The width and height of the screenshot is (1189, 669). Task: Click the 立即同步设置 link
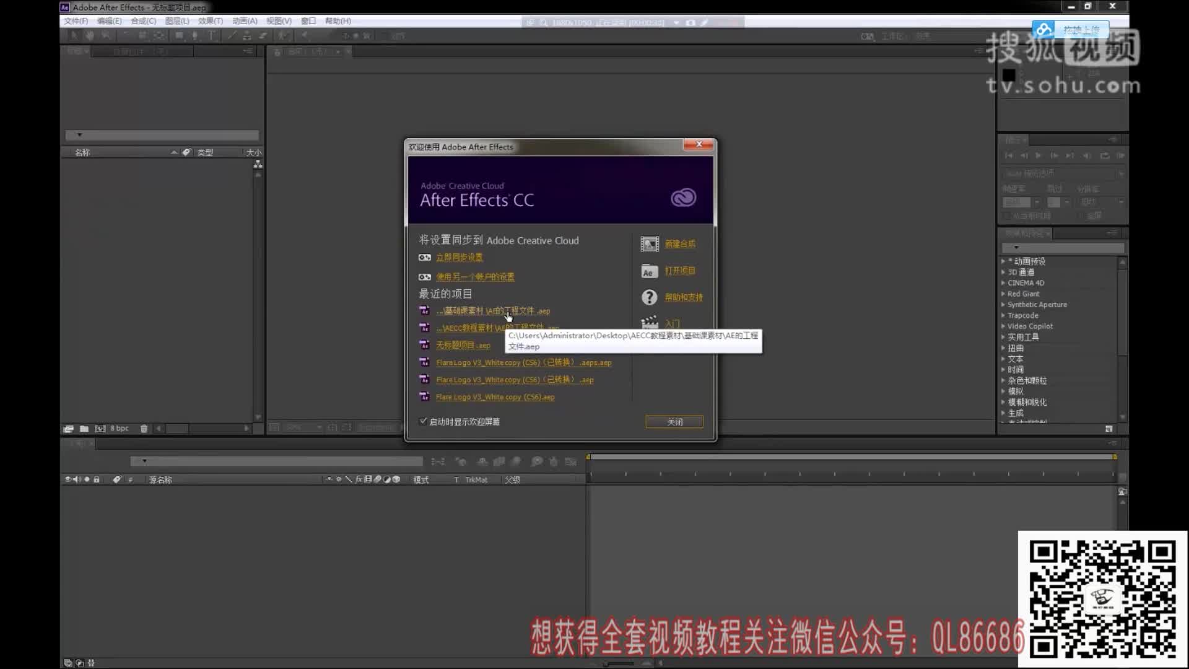(459, 258)
